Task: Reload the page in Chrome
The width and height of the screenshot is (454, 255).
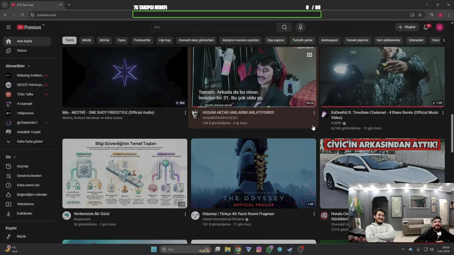Action: (x=22, y=15)
